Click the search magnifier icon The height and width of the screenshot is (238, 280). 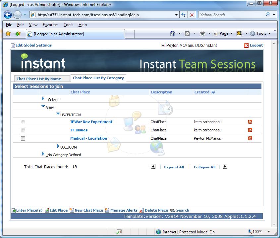[268, 15]
